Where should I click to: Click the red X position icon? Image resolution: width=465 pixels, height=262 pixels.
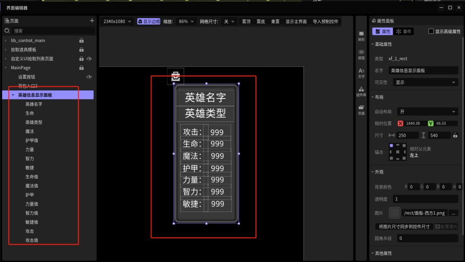coord(400,123)
